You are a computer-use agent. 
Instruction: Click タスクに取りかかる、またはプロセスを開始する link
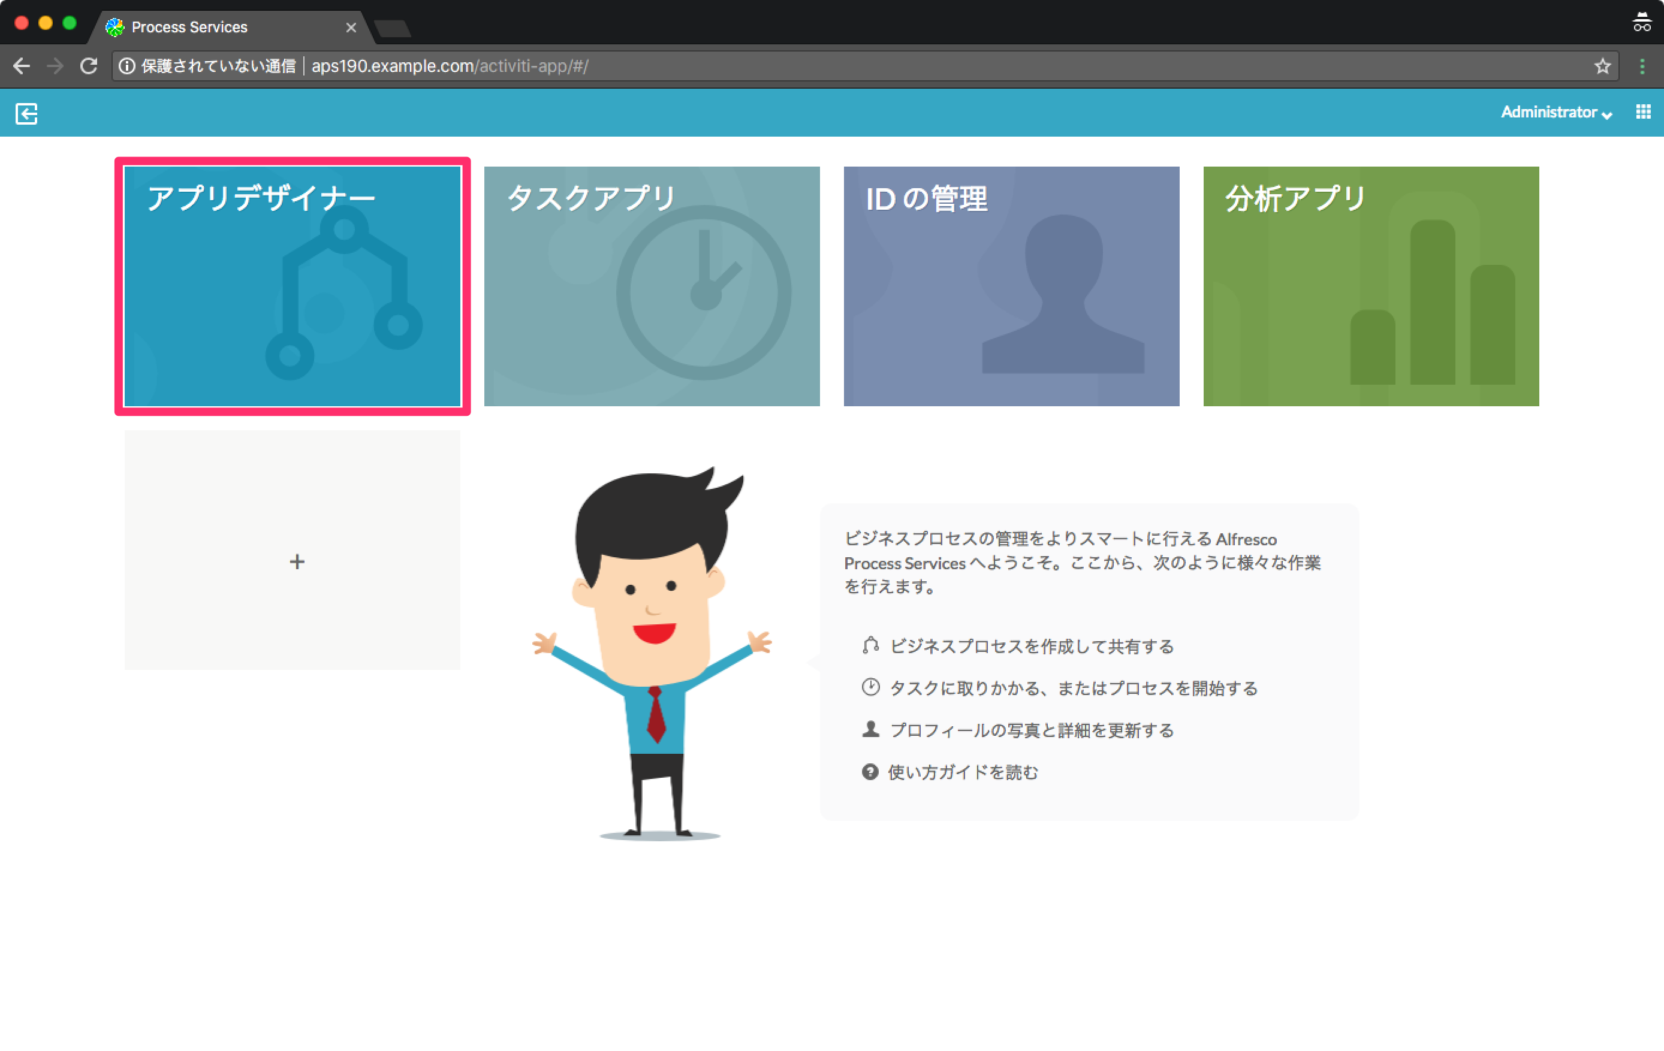[1073, 688]
